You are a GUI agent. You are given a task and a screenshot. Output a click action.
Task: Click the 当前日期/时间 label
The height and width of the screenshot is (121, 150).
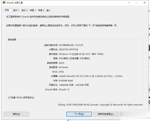pos(51,45)
